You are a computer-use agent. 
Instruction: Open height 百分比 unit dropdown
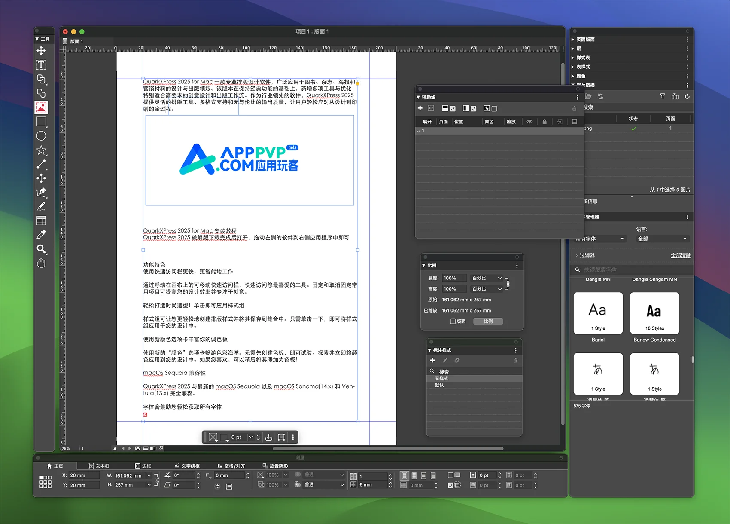(487, 289)
